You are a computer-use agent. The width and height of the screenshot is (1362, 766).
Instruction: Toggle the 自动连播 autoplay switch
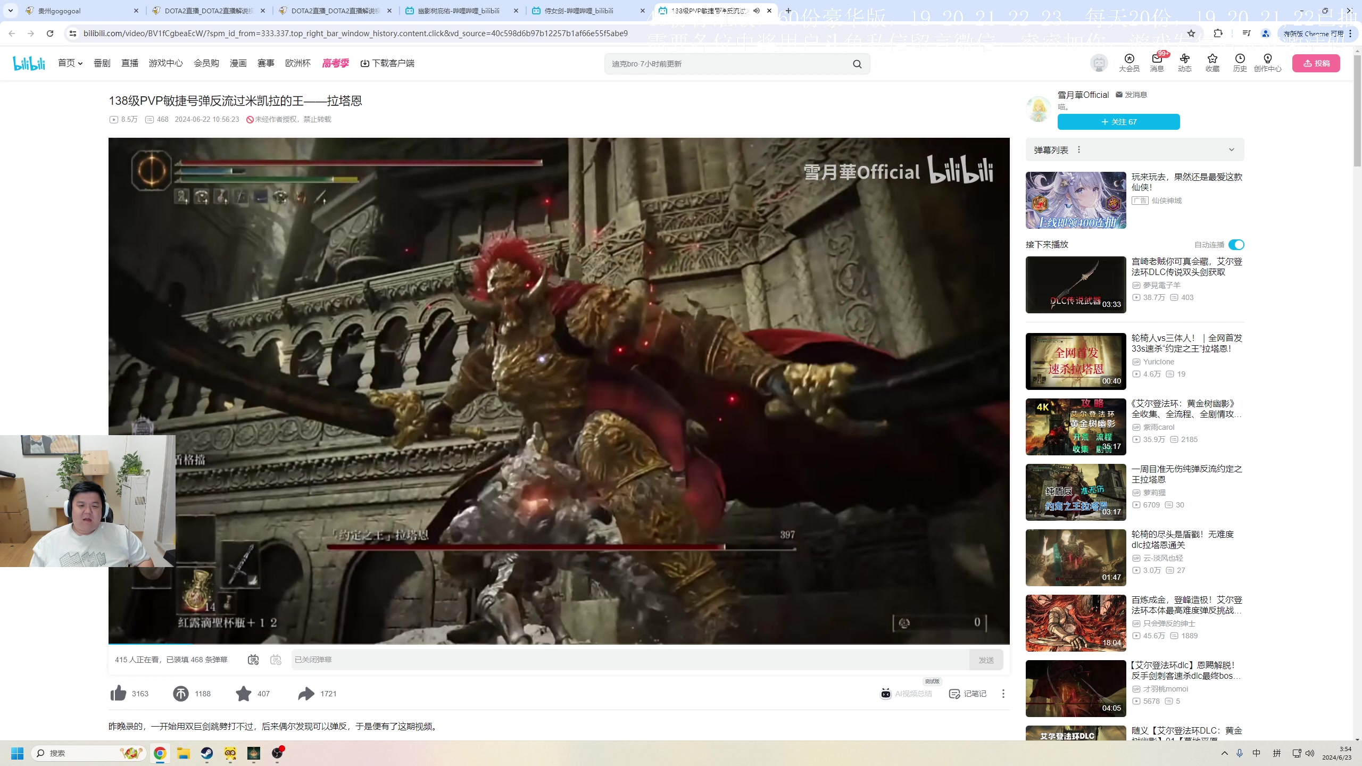1236,245
